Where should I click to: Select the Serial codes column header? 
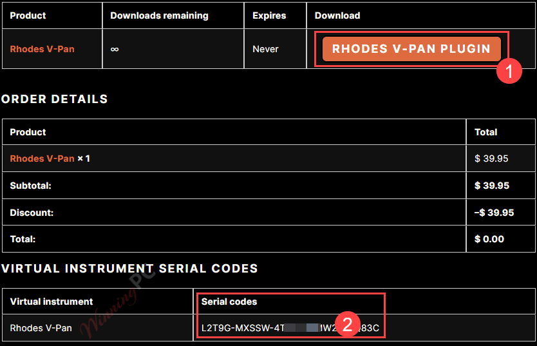229,302
